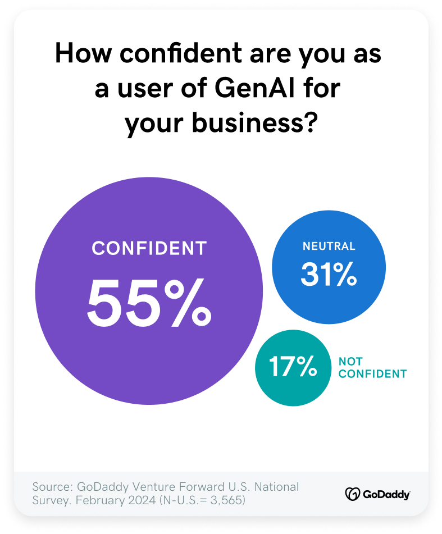
Task: Click the gray footer bar
Action: pyautogui.click(x=221, y=494)
